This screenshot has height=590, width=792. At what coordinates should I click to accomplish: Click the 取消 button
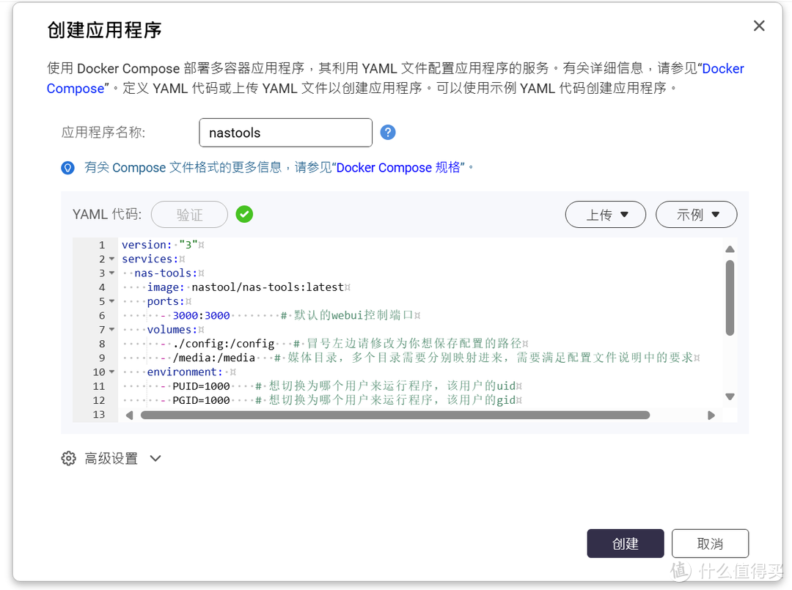(709, 543)
